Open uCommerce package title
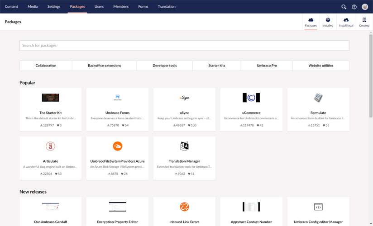Image resolution: width=373 pixels, height=226 pixels. click(x=251, y=113)
